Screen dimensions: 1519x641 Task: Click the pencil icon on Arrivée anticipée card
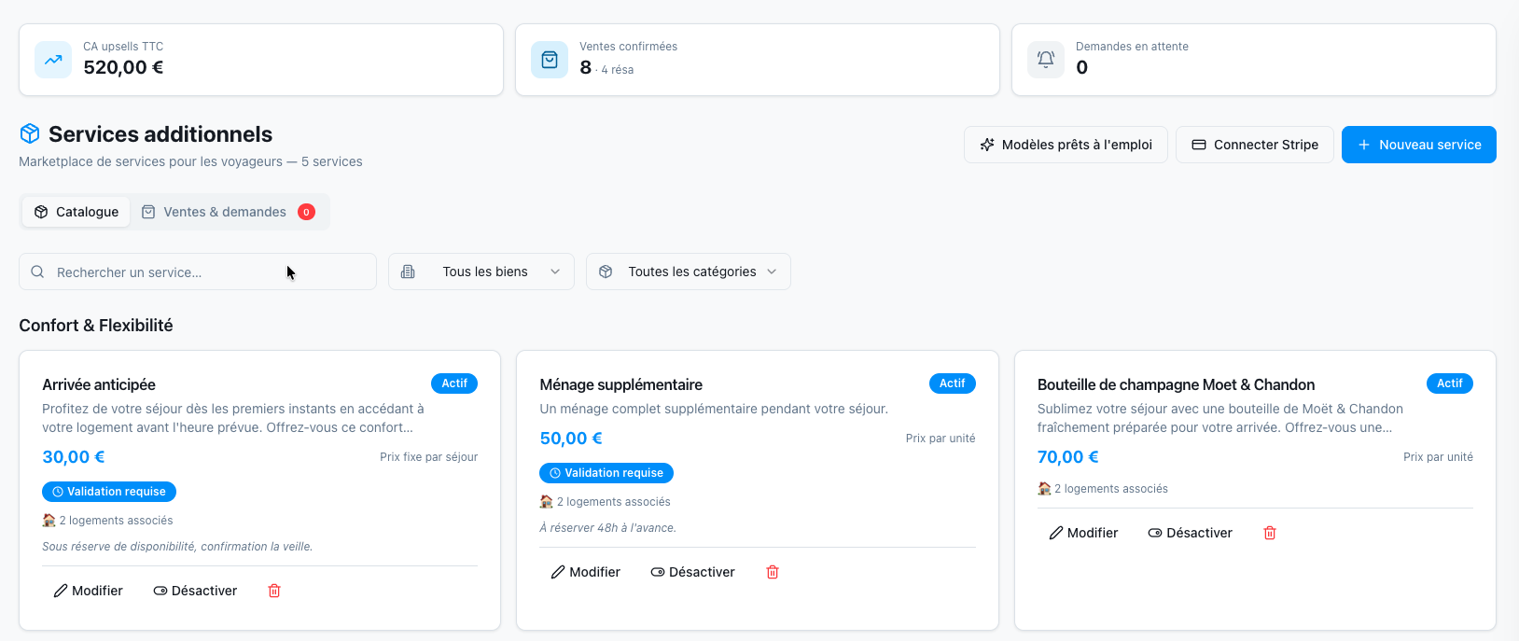click(61, 591)
